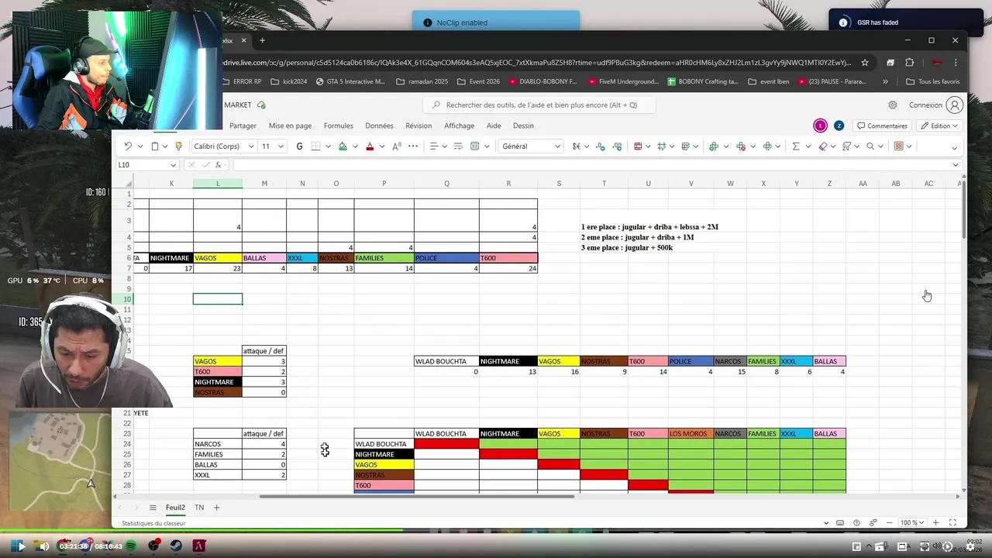Viewport: 992px width, 558px height.
Task: Click the Commentaires button
Action: tap(882, 126)
